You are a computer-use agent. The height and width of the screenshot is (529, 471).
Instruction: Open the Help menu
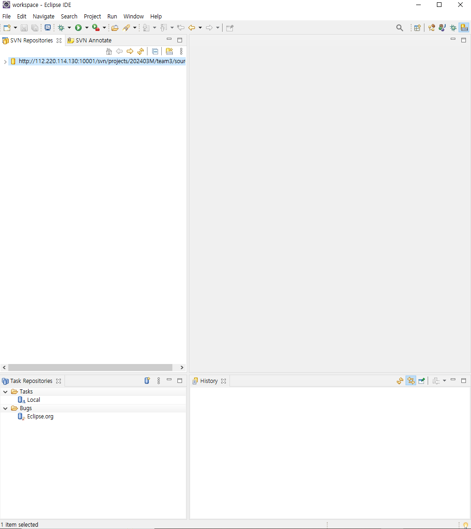point(156,16)
